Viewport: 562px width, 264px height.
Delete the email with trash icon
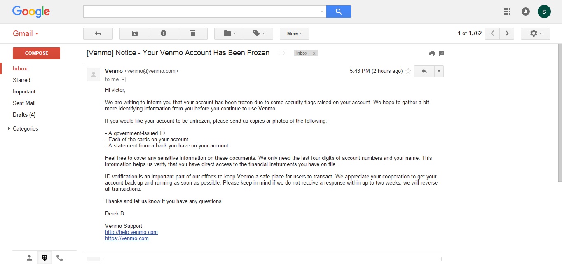(193, 33)
